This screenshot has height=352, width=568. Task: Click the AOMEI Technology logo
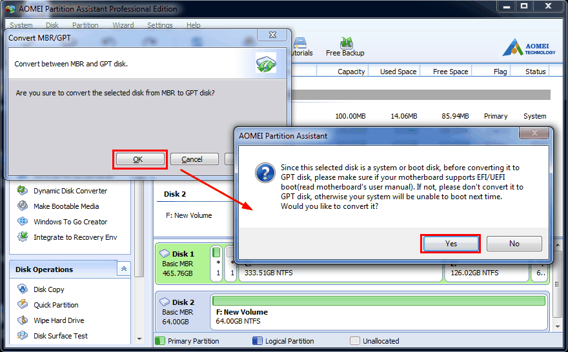point(529,47)
